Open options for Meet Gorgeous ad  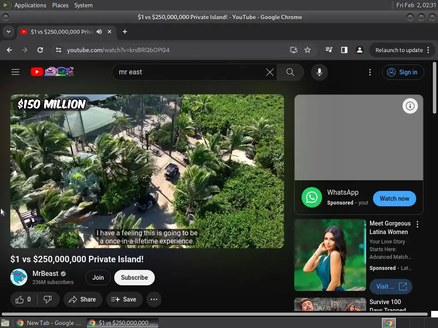point(417,224)
